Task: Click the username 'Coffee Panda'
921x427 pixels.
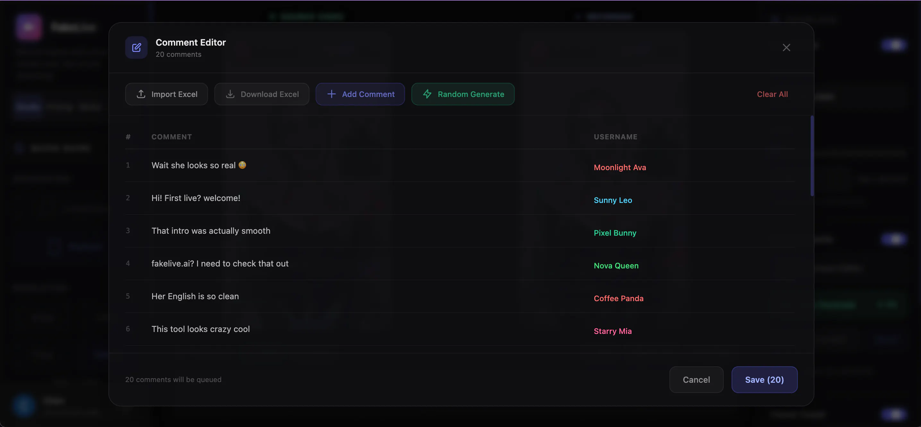Action: pos(618,298)
